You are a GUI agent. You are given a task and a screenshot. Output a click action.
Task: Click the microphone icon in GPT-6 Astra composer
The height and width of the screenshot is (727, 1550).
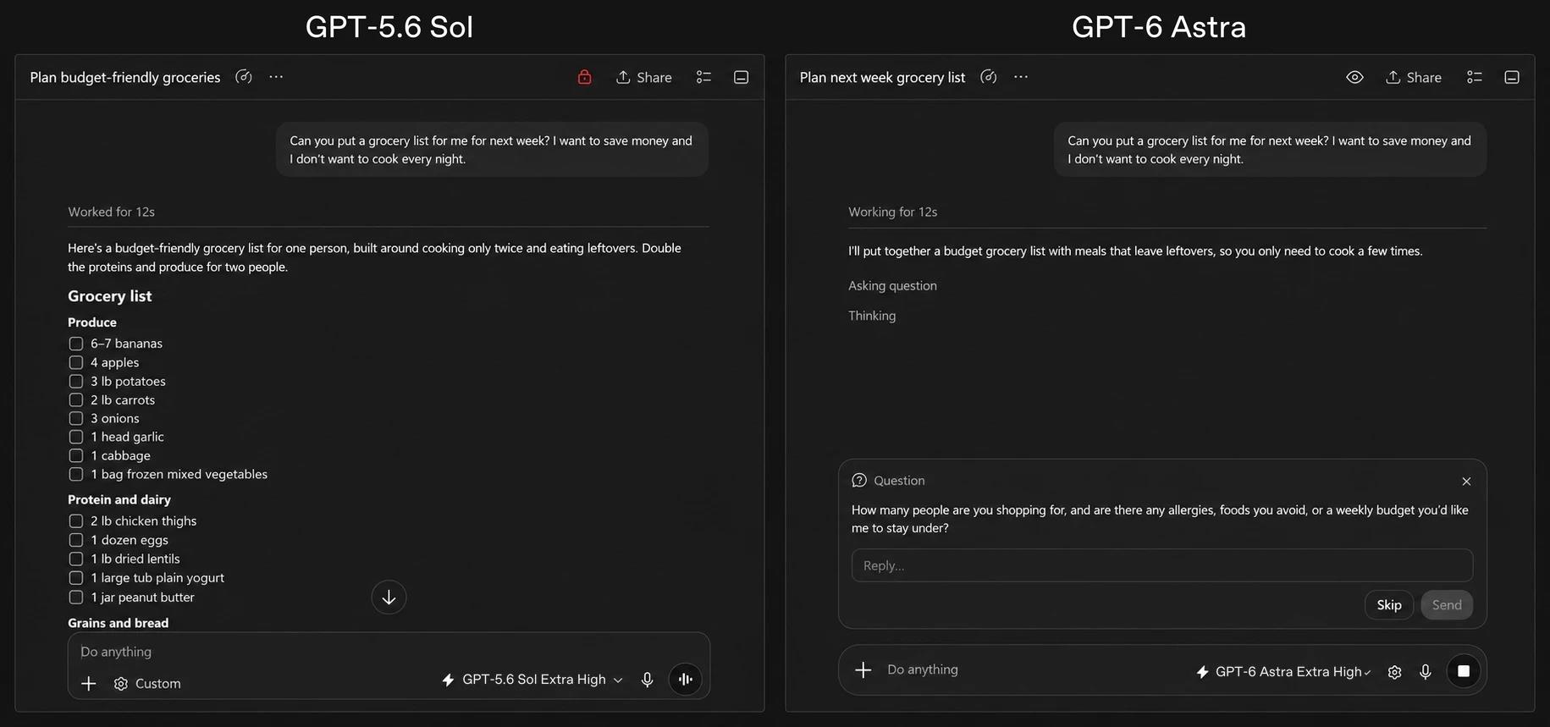pos(1426,672)
